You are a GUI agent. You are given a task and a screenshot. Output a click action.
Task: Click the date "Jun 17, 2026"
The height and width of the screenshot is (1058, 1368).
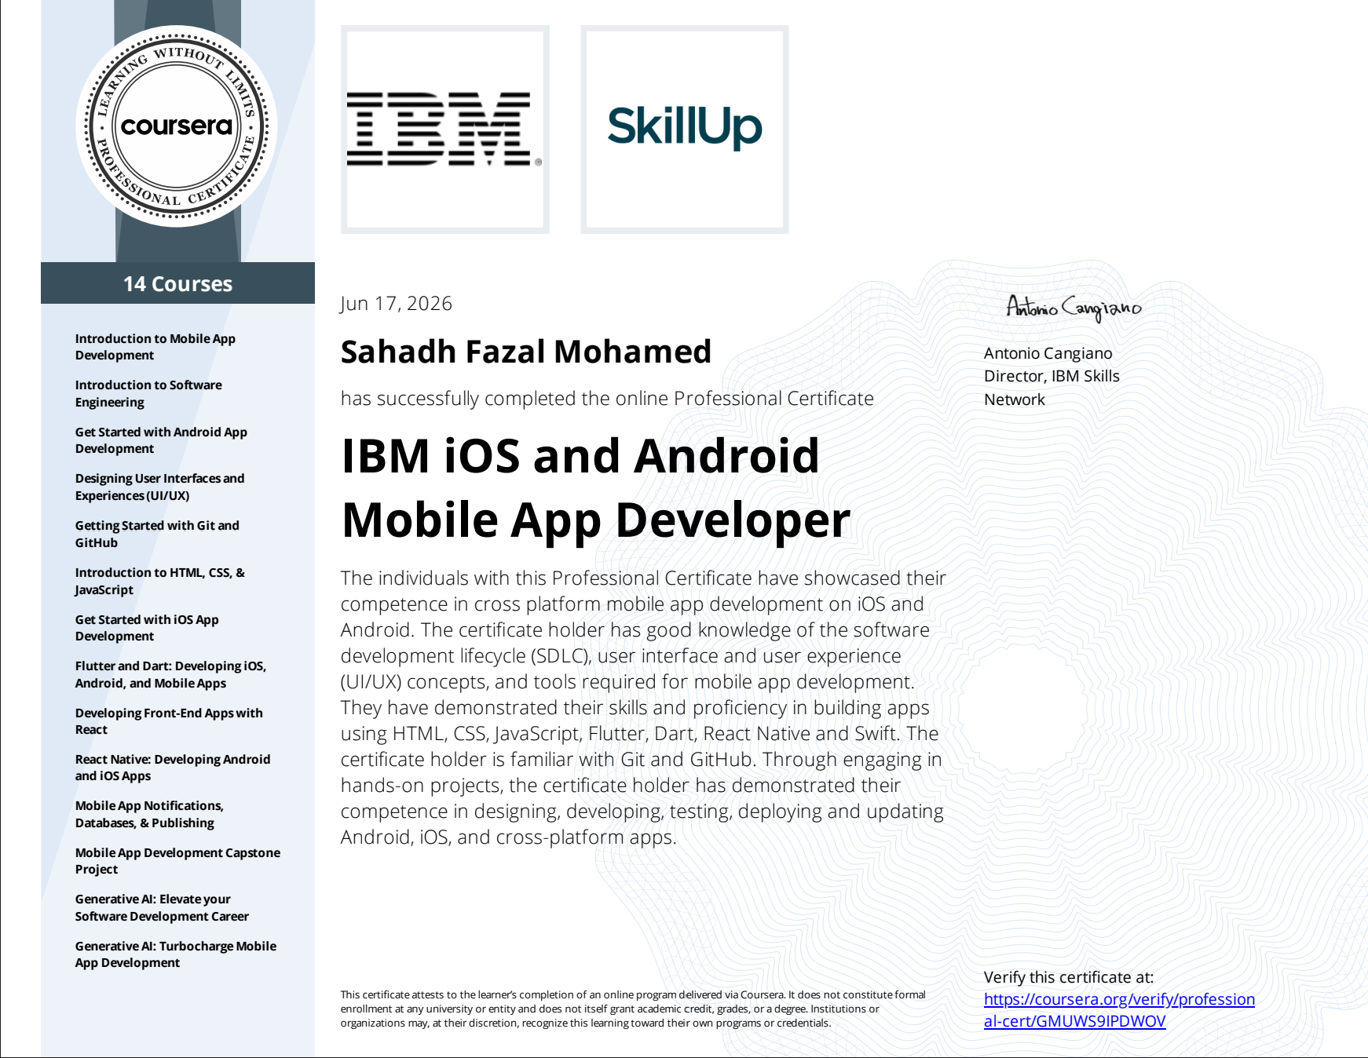[x=396, y=304]
